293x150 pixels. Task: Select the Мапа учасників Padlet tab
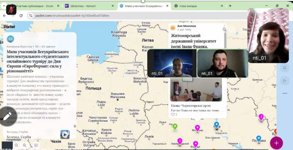pyautogui.click(x=144, y=6)
